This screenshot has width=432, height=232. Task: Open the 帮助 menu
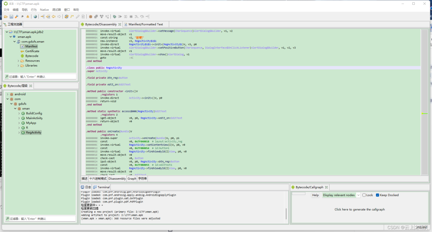point(76,10)
